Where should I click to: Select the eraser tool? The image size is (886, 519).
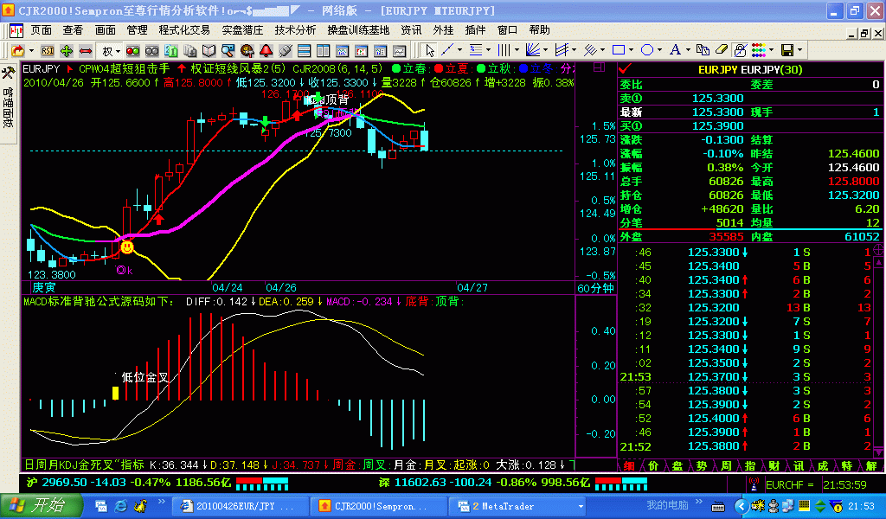tap(722, 50)
